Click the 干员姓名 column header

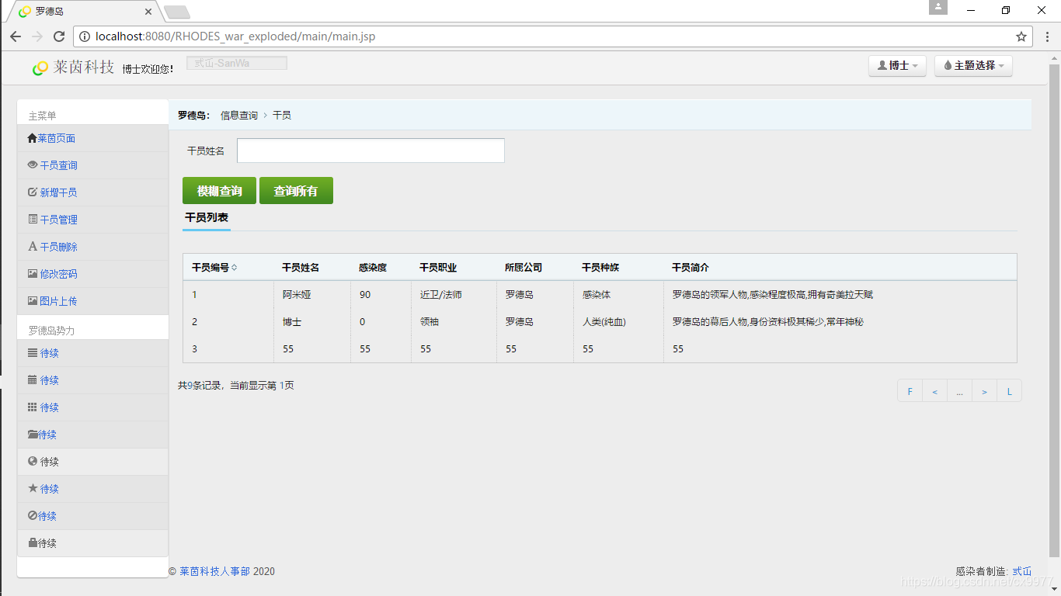pyautogui.click(x=301, y=268)
